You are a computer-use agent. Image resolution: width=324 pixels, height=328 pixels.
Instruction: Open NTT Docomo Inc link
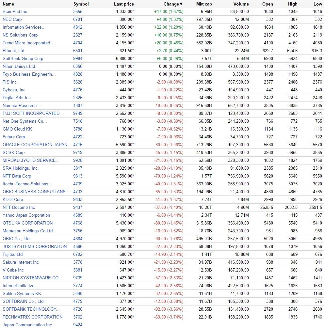pos(19,207)
